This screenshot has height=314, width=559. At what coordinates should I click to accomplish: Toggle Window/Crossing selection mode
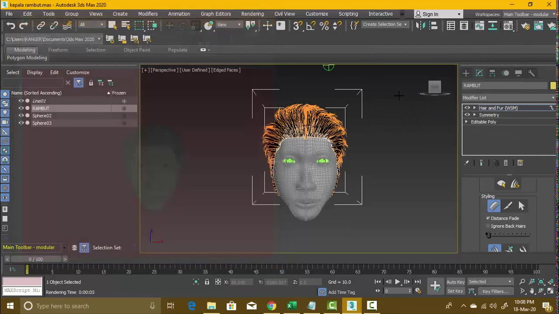[x=152, y=25]
